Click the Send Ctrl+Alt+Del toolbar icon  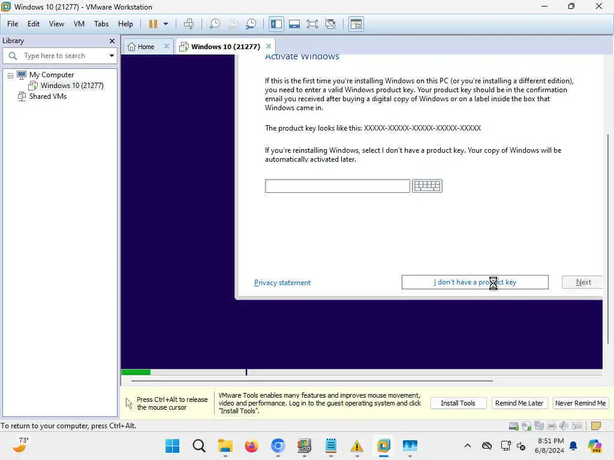click(189, 24)
